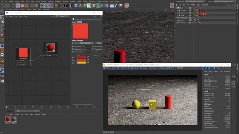Open the Mode dropdown in Shader Properties

86,43
